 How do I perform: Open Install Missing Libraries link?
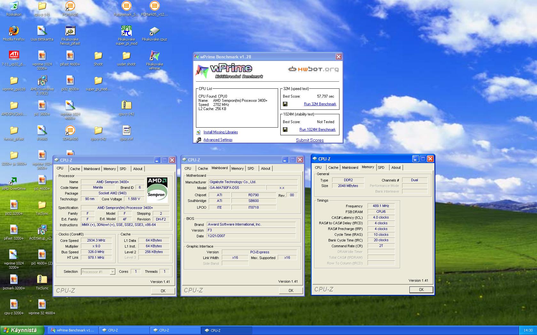221,132
